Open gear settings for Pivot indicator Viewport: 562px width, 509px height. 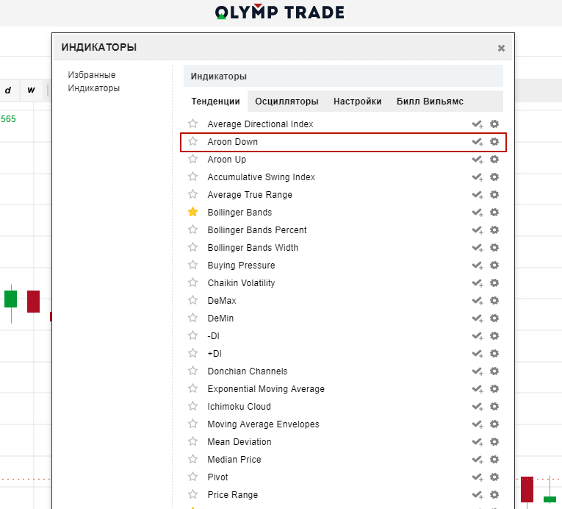(x=494, y=477)
